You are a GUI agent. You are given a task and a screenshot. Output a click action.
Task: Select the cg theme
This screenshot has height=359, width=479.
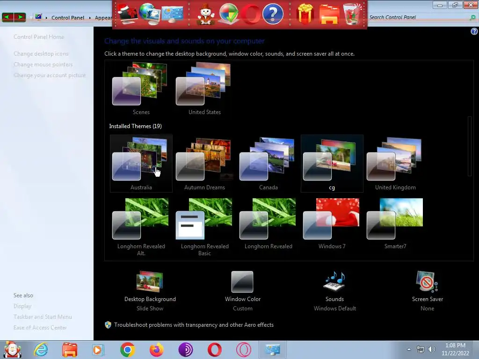click(332, 164)
